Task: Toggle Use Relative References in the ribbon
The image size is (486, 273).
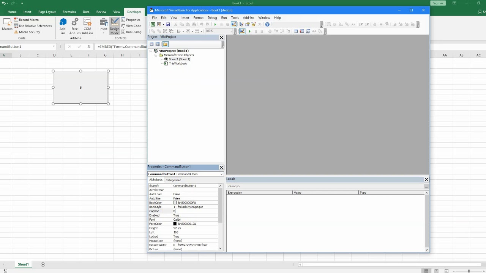Action: point(33,26)
